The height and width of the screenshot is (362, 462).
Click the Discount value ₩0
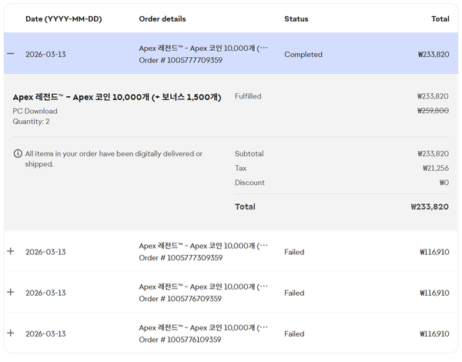pos(443,183)
